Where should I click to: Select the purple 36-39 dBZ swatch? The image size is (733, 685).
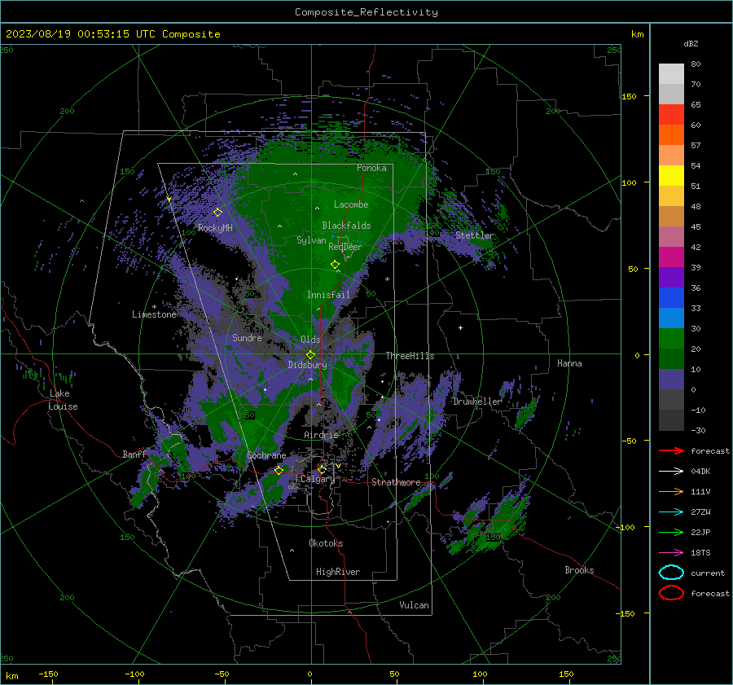pyautogui.click(x=671, y=278)
